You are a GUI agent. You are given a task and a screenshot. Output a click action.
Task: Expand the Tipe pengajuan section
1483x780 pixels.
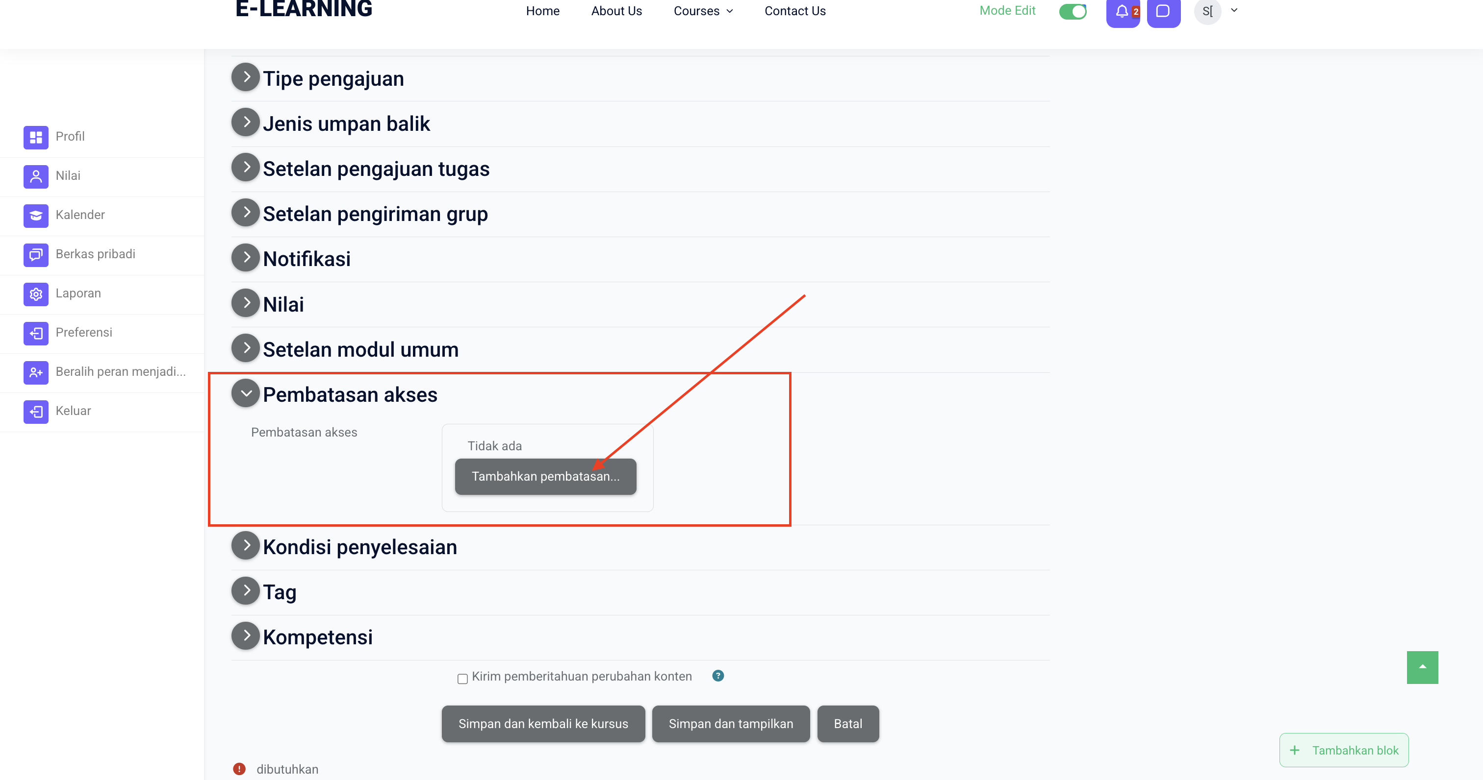pyautogui.click(x=246, y=77)
